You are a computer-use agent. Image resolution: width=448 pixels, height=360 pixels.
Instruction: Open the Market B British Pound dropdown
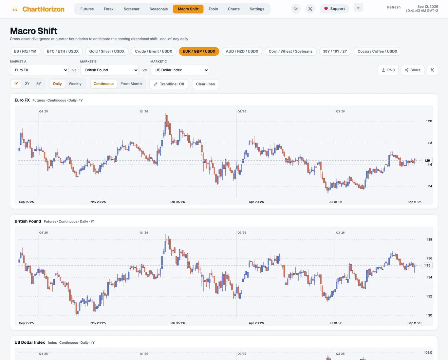click(110, 70)
